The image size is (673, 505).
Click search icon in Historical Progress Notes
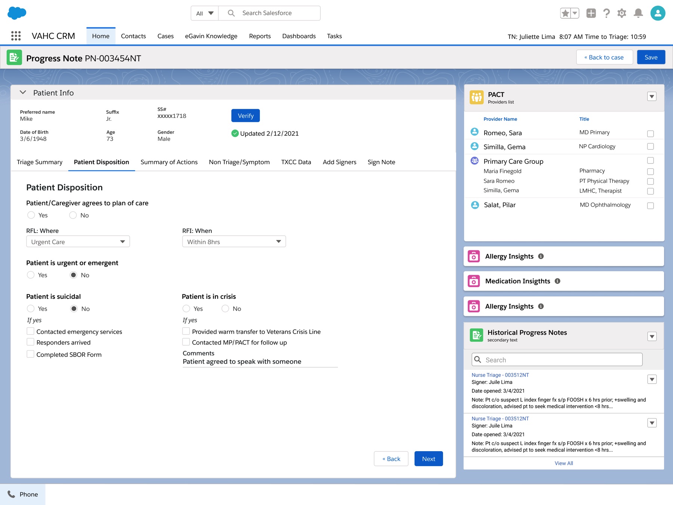coord(477,359)
